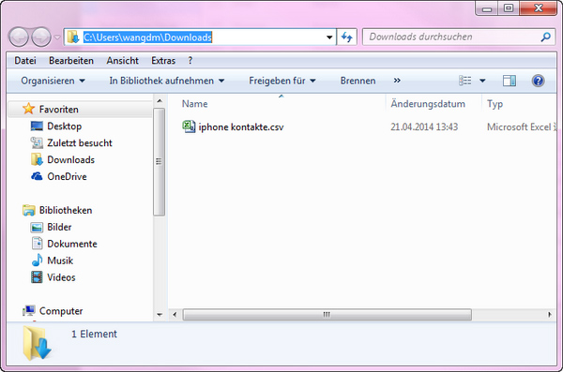The width and height of the screenshot is (563, 372).
Task: Click the Bilder picture icon
Action: click(37, 228)
